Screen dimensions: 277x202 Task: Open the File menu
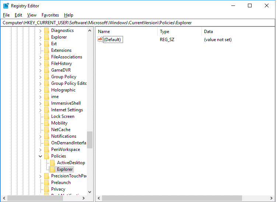6,15
